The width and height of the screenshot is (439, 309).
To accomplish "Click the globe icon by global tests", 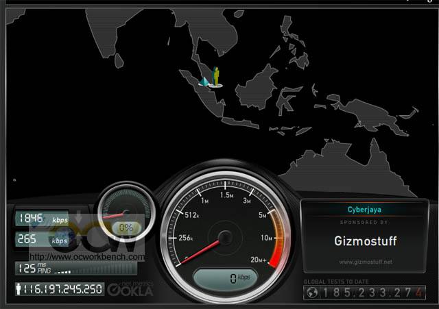I will click(x=311, y=293).
